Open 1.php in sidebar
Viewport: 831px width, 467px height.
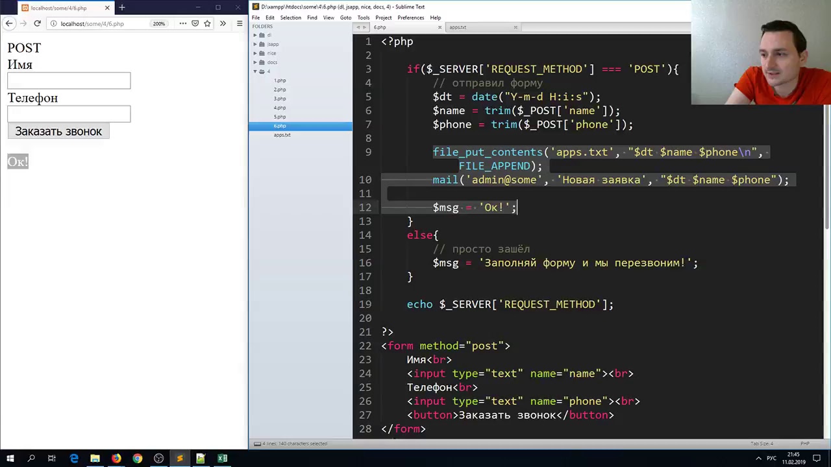tap(280, 80)
